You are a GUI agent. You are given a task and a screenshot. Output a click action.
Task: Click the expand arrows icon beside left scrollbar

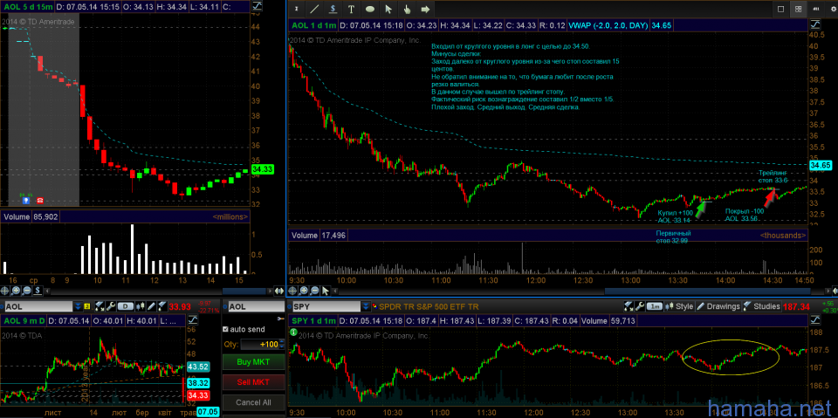pyautogui.click(x=279, y=291)
